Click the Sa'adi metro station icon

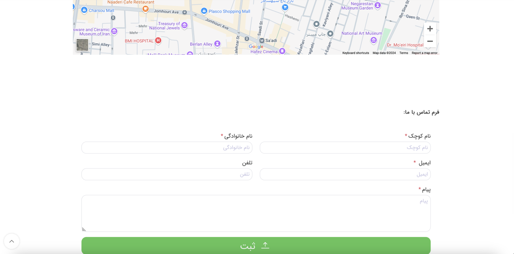pos(262,41)
